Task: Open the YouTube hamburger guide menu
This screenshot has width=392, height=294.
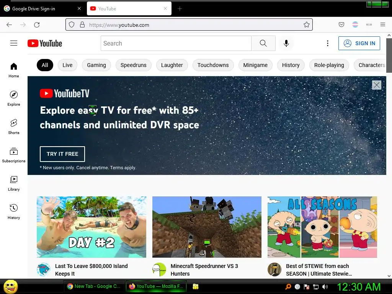Action: (x=14, y=43)
